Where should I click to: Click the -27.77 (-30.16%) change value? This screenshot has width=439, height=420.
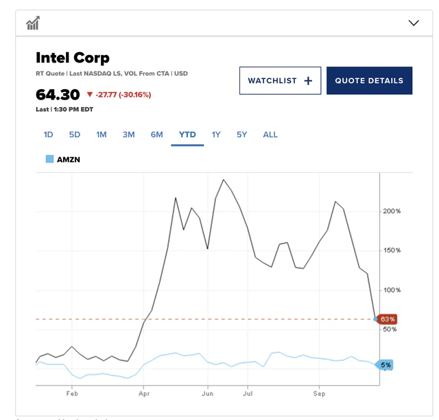click(123, 95)
